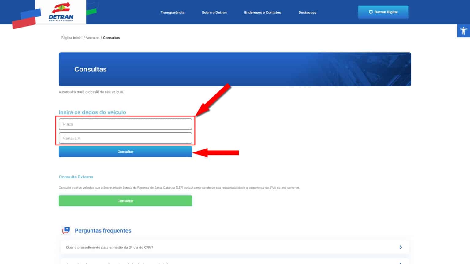Image resolution: width=470 pixels, height=264 pixels.
Task: Click the Consultas banner title
Action: [x=91, y=69]
